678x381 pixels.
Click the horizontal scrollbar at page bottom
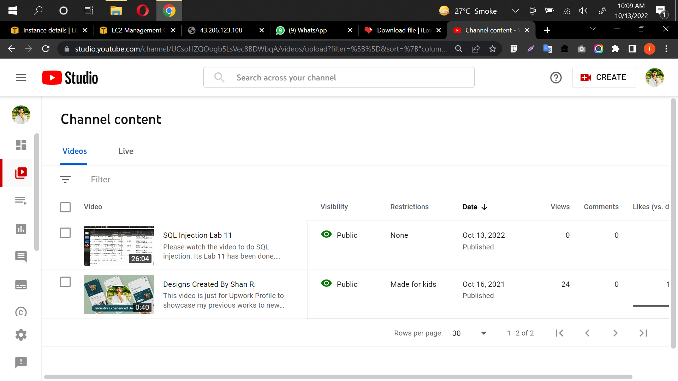(338, 377)
